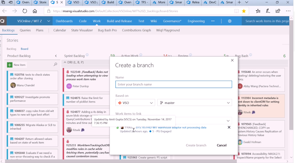The image size is (295, 163).
Task: Switch to the Queries tab
Action: 25,30
